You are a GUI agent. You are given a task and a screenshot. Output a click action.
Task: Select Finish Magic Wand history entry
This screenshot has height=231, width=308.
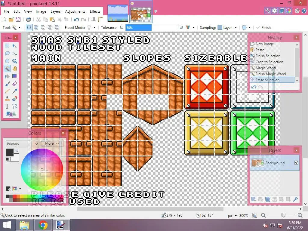270,74
